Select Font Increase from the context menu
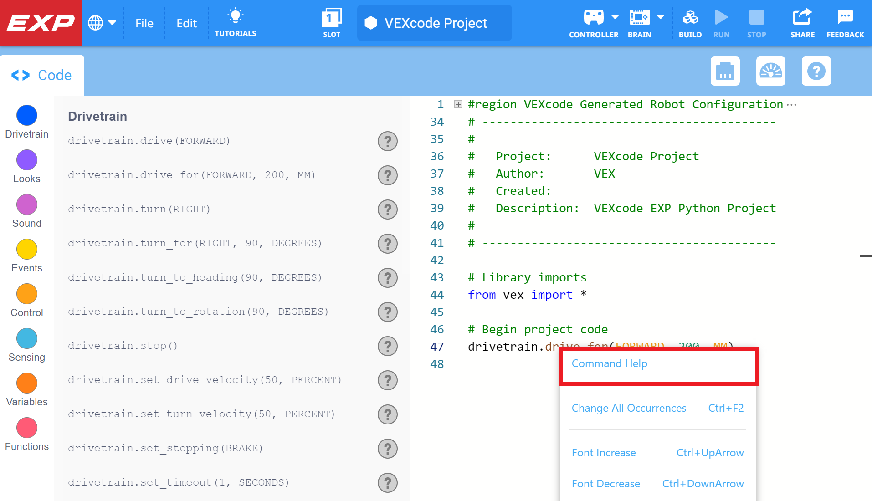The height and width of the screenshot is (501, 872). 604,452
